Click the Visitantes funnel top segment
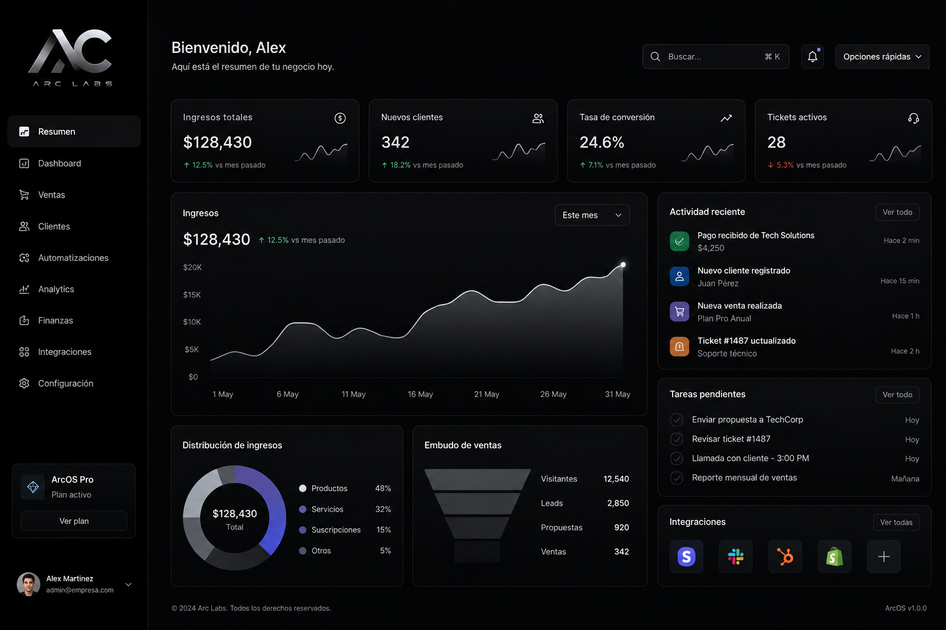 tap(477, 479)
